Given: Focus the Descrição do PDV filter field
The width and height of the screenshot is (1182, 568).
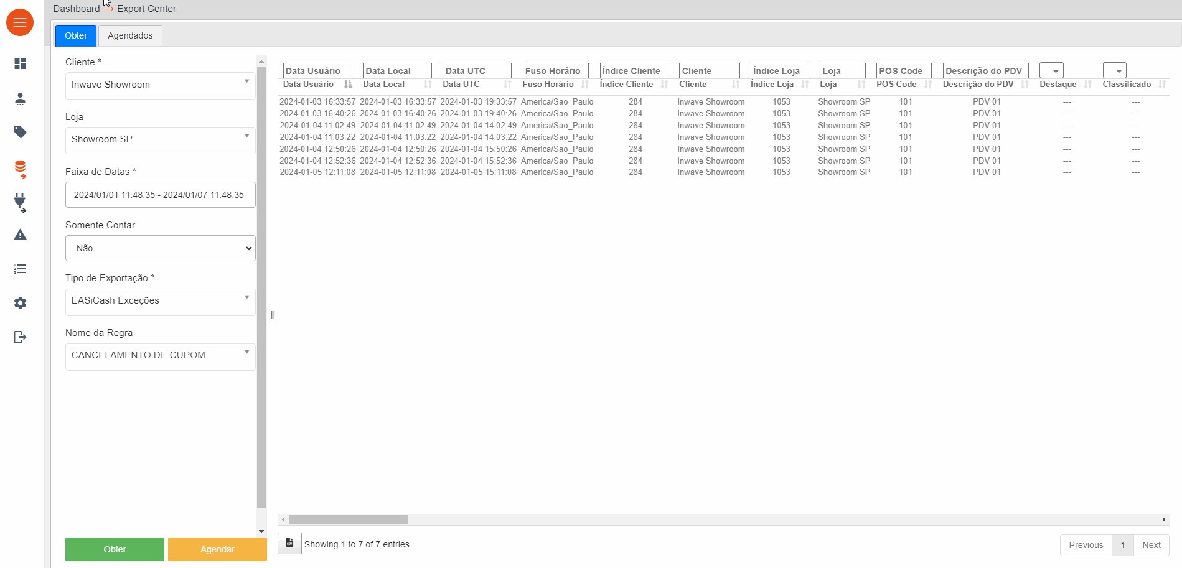Looking at the screenshot, I should point(985,71).
